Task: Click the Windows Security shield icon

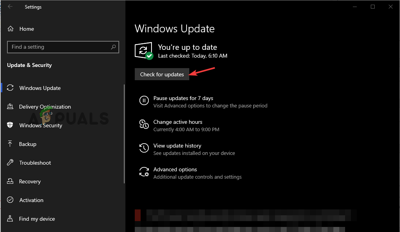Action: point(10,125)
